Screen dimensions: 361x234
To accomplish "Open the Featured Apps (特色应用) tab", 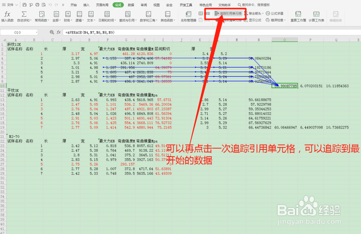I will 206,5.
